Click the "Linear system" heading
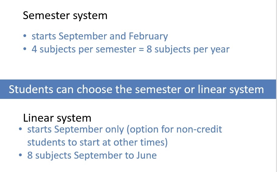 tap(57, 118)
